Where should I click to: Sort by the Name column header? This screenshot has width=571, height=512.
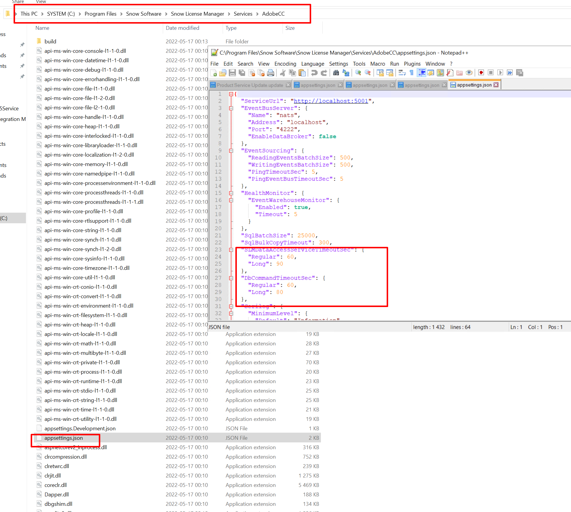tap(42, 28)
